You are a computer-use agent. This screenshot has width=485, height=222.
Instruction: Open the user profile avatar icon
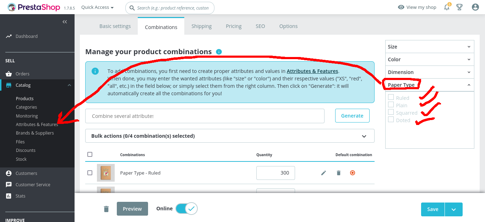point(475,7)
